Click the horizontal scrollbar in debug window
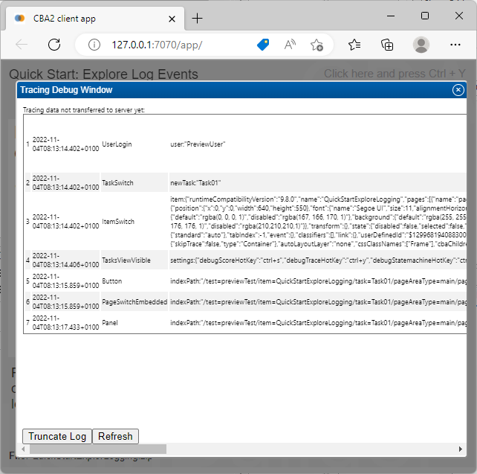 pyautogui.click(x=94, y=449)
